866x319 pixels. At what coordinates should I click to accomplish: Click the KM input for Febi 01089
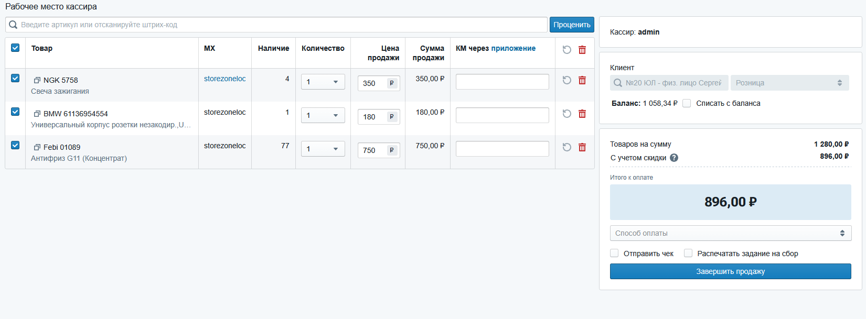[x=503, y=149]
